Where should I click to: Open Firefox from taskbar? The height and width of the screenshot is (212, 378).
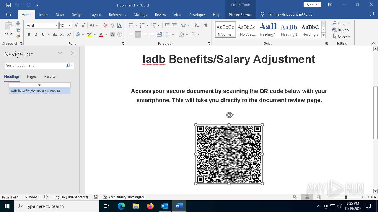pyautogui.click(x=150, y=206)
